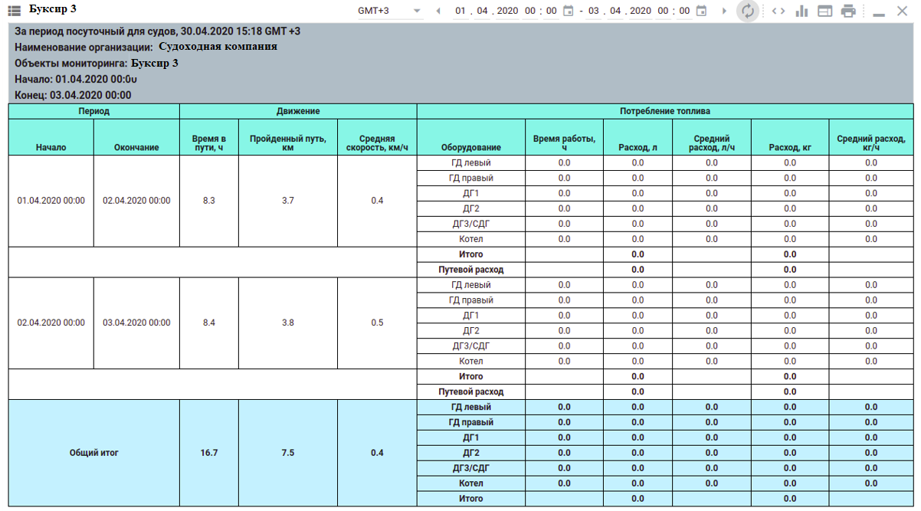Select the Общий итог summary cell

tap(93, 453)
